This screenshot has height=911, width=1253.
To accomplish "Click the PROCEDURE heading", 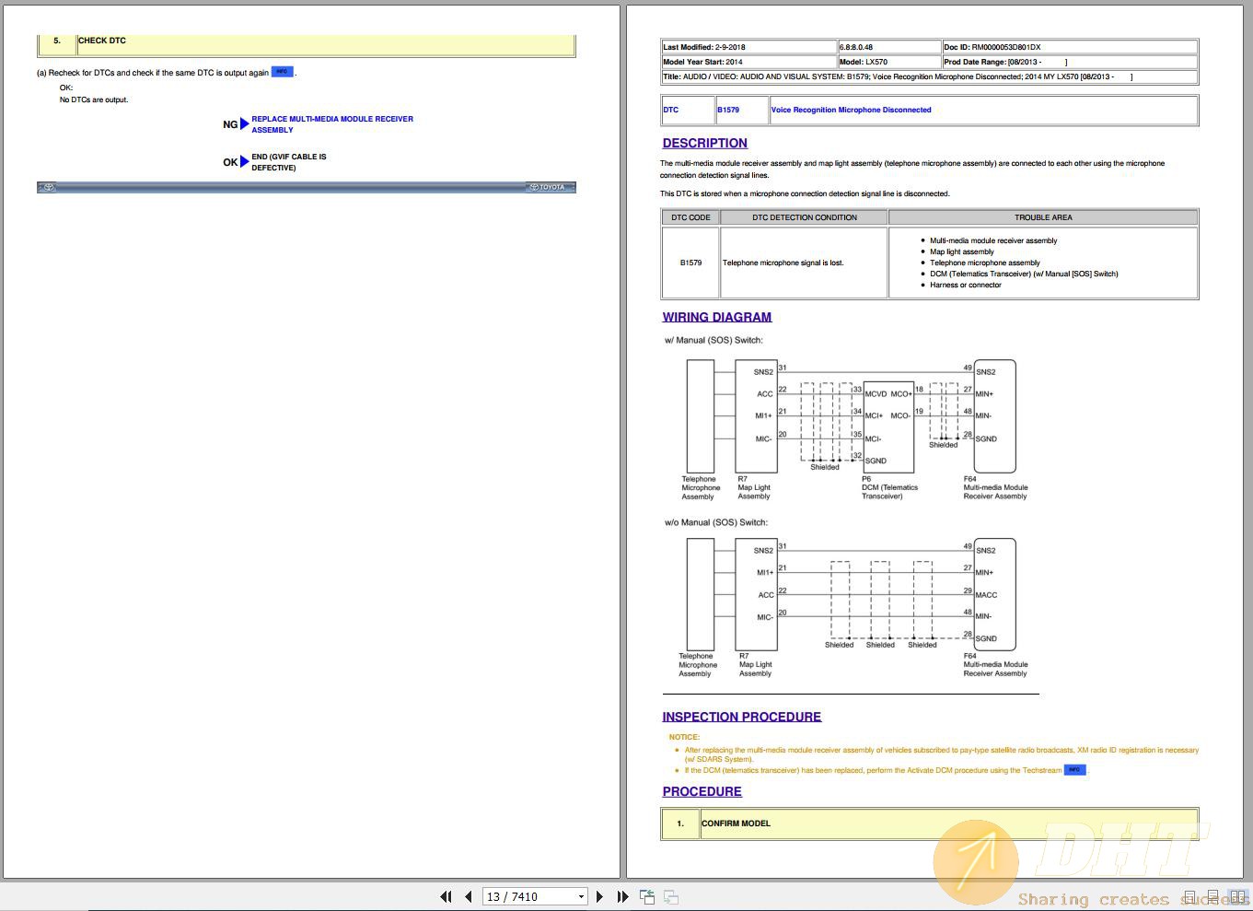I will point(702,791).
